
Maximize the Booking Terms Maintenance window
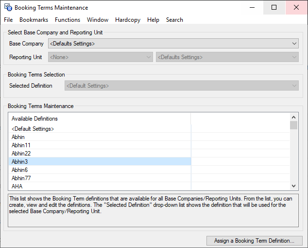pyautogui.click(x=274, y=7)
